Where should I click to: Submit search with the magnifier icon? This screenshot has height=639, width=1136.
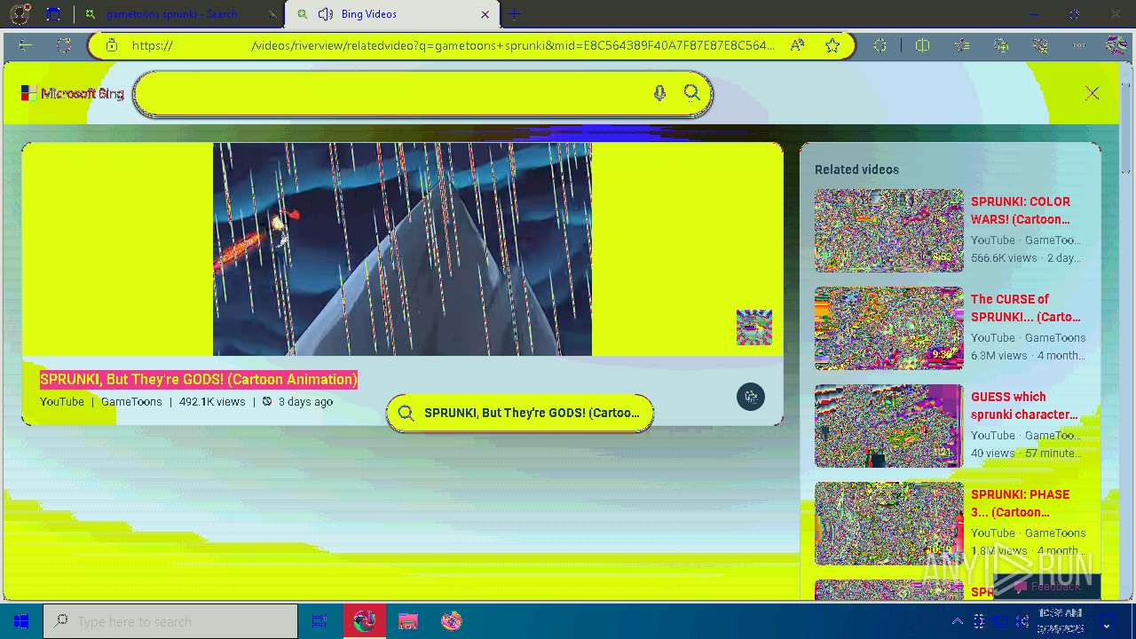click(x=692, y=93)
